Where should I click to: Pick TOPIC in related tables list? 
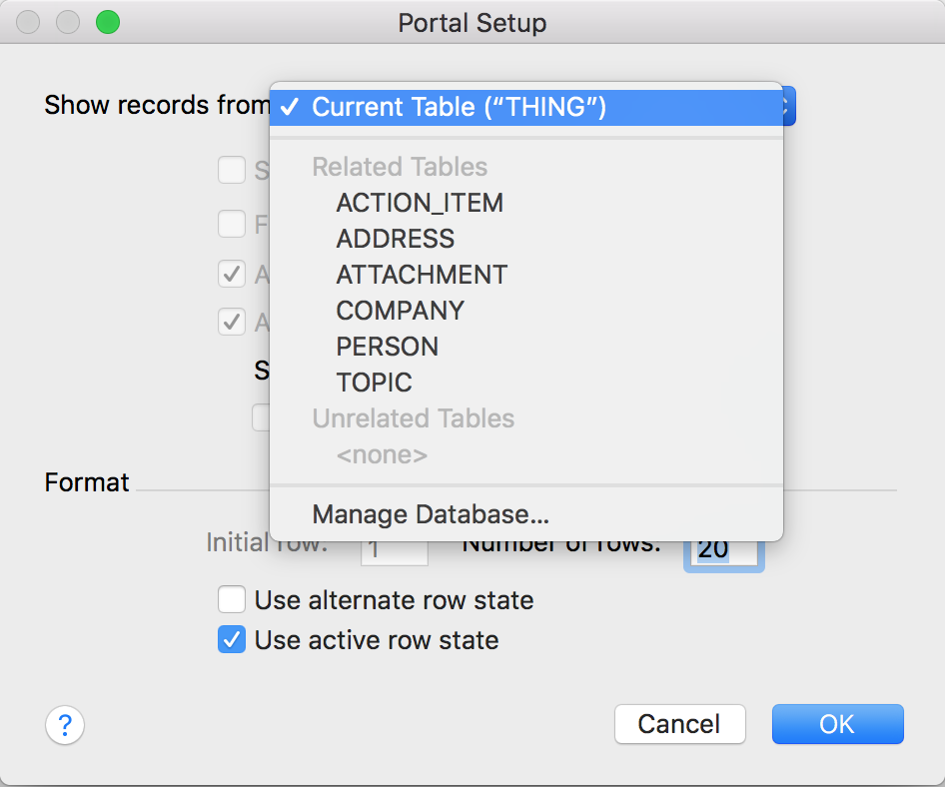pos(375,383)
